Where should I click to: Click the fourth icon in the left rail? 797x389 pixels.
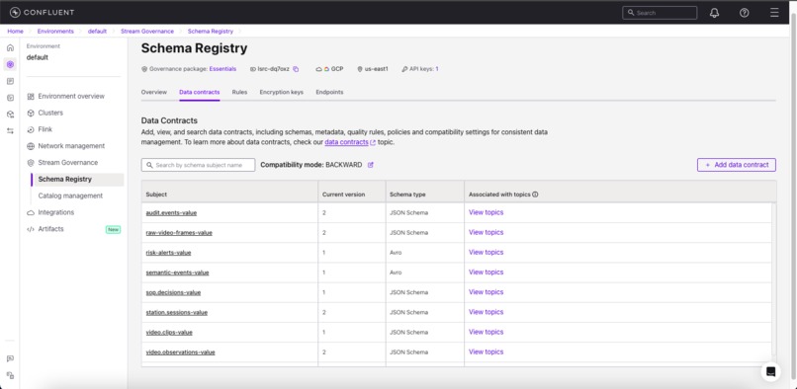10,98
